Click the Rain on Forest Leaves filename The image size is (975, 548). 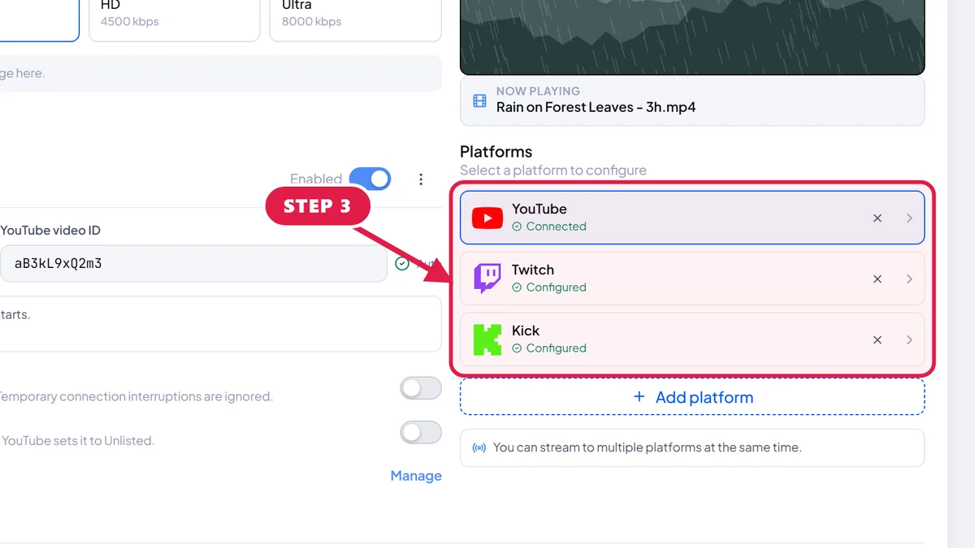[596, 107]
